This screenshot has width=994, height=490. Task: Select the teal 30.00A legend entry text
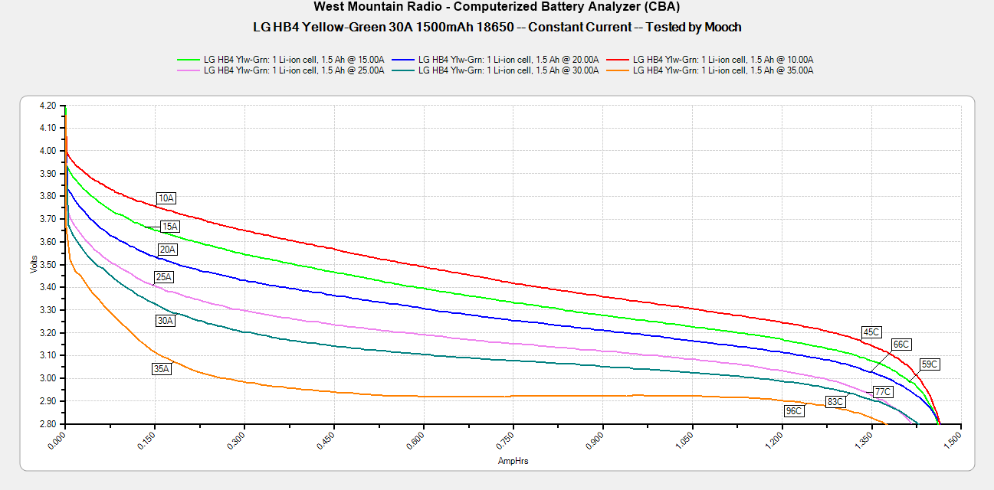pyautogui.click(x=507, y=70)
